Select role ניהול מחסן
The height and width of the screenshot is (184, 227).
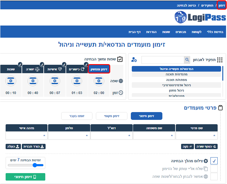(x=176, y=91)
